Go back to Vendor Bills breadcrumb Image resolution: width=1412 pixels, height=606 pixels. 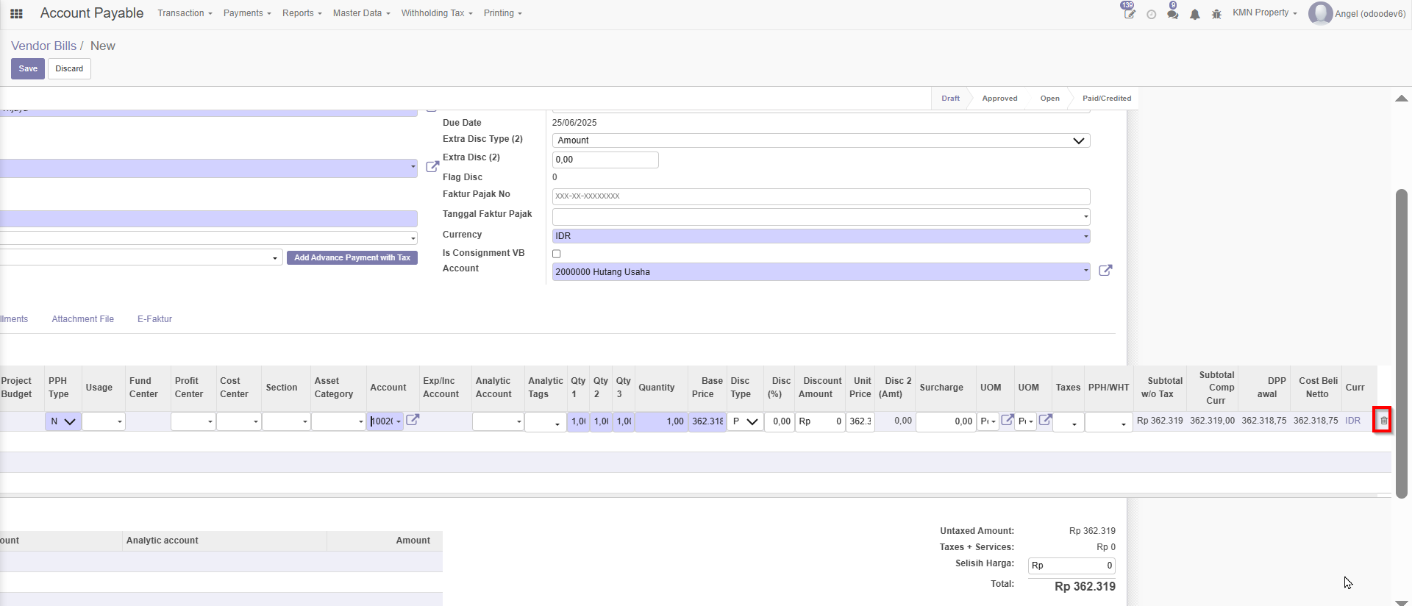click(43, 46)
